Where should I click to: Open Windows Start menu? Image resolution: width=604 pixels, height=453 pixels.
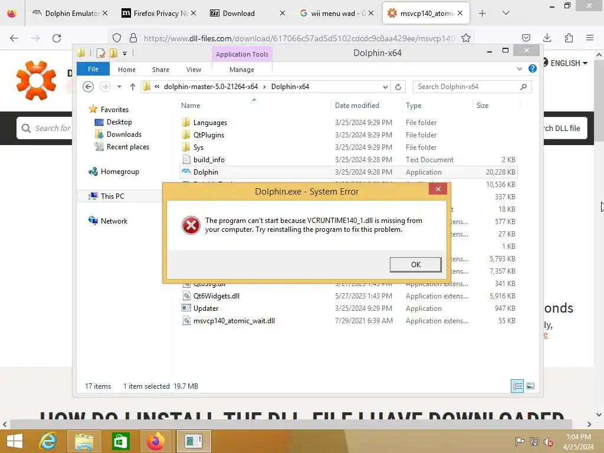[15, 441]
